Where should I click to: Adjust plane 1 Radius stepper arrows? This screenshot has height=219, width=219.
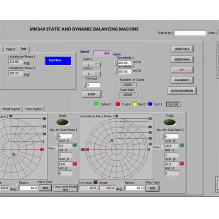pos(17,188)
